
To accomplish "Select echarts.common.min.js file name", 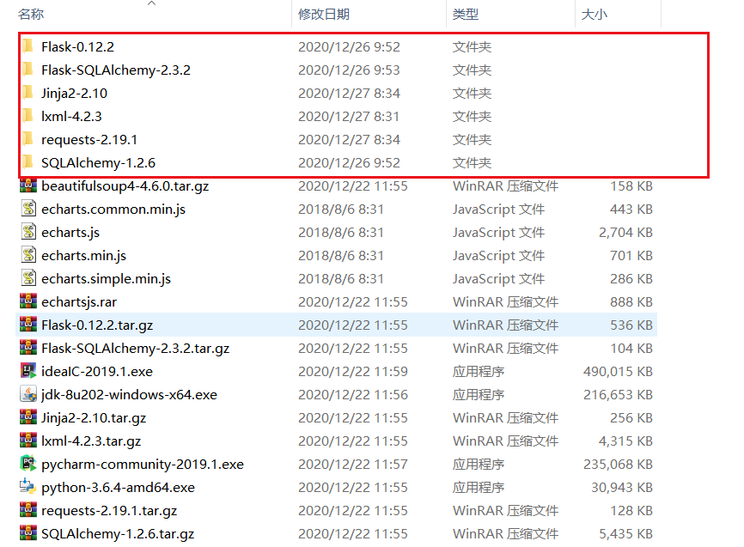I will tap(113, 210).
